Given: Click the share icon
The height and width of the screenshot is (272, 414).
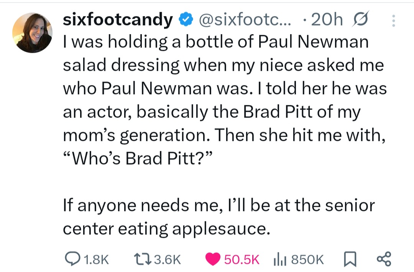Looking at the screenshot, I should click(383, 259).
